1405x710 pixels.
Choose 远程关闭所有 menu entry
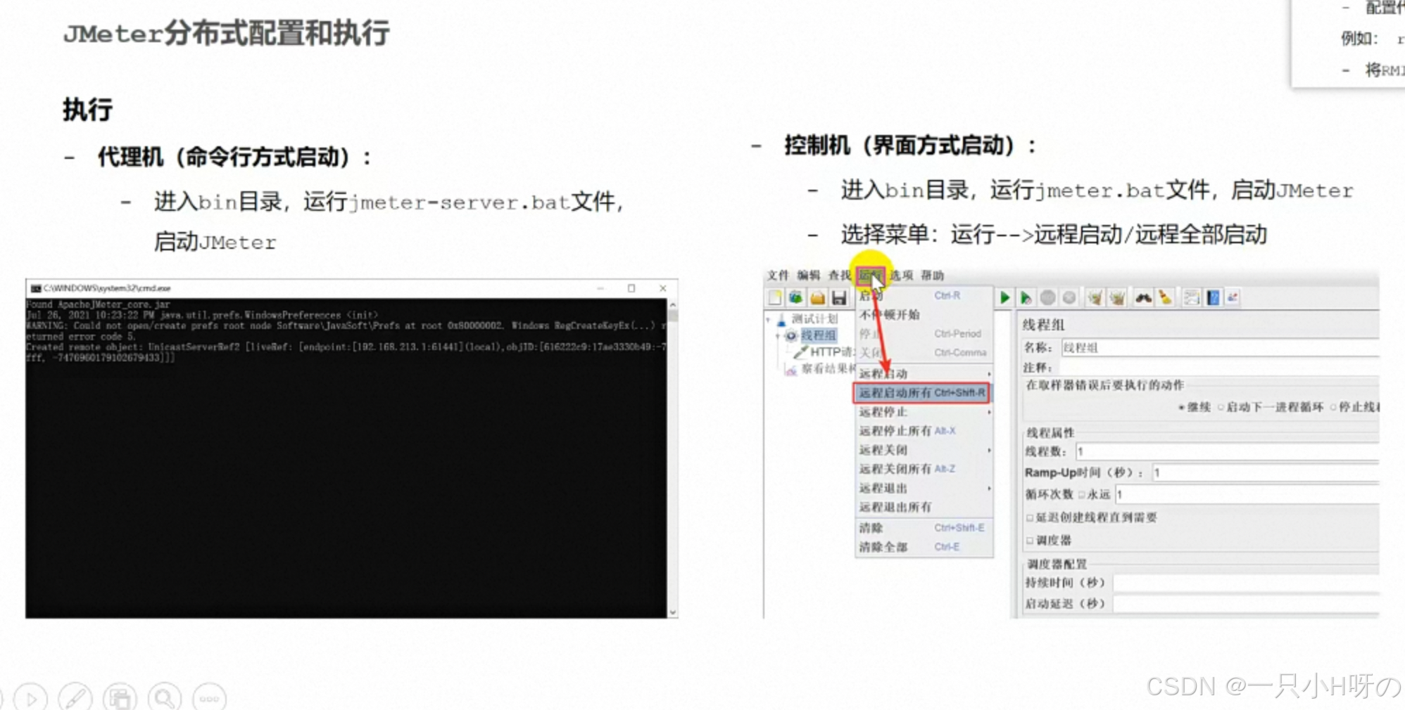(x=924, y=469)
